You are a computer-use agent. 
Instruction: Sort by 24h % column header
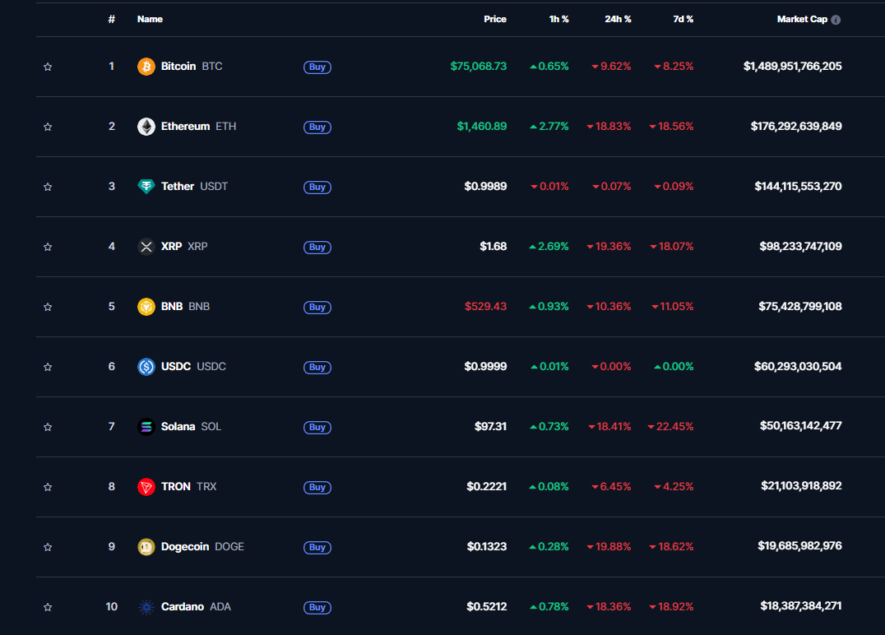pos(618,19)
